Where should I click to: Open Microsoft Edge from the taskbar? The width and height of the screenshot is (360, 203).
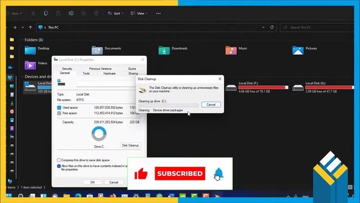(x=78, y=196)
